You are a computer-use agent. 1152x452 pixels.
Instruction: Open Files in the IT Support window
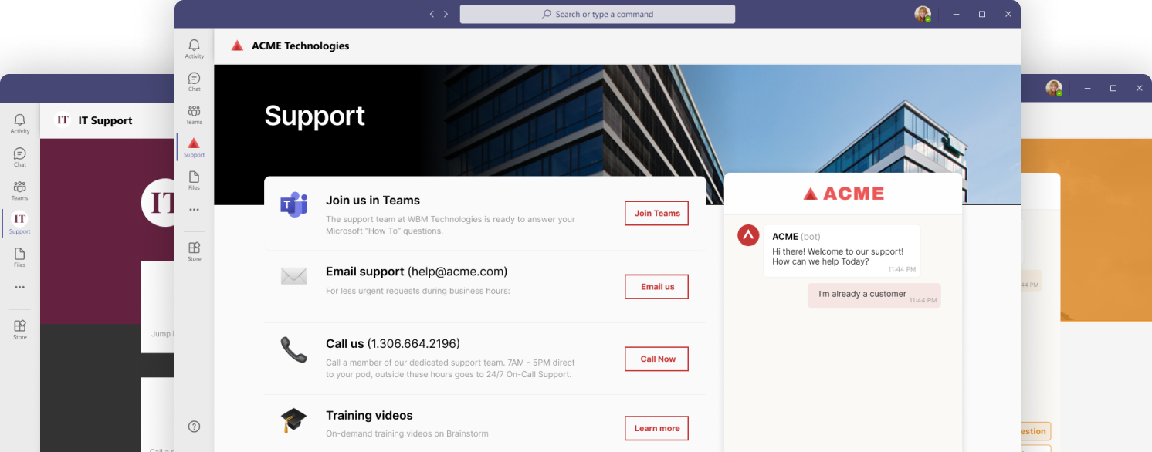20,258
